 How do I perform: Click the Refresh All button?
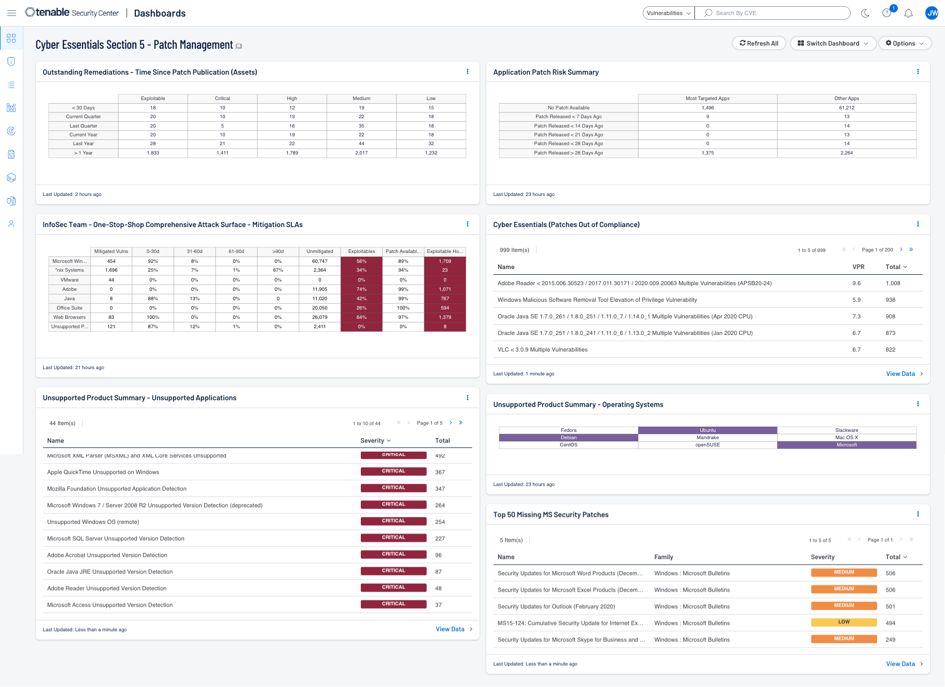[759, 44]
